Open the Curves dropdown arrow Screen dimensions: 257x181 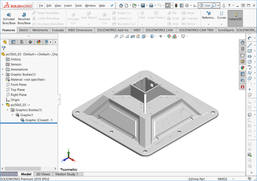pos(221,24)
